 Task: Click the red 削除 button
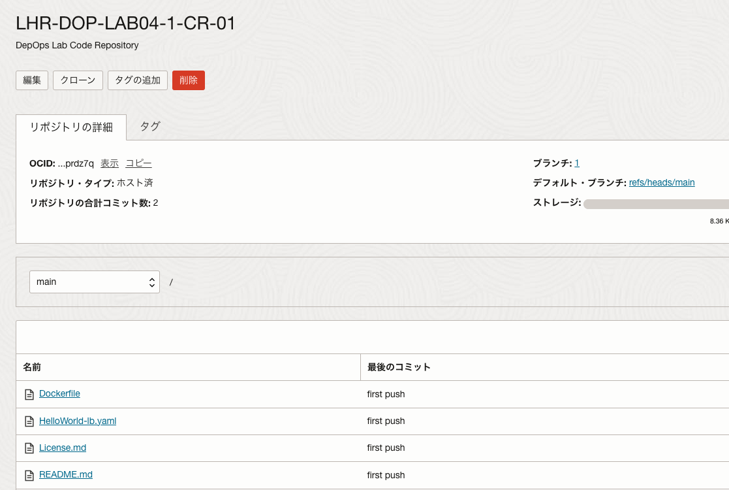click(x=188, y=80)
